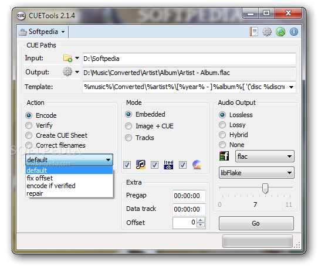Screen dimensions: 318x266
Task: Select Hybrid audio output
Action: (x=234, y=135)
